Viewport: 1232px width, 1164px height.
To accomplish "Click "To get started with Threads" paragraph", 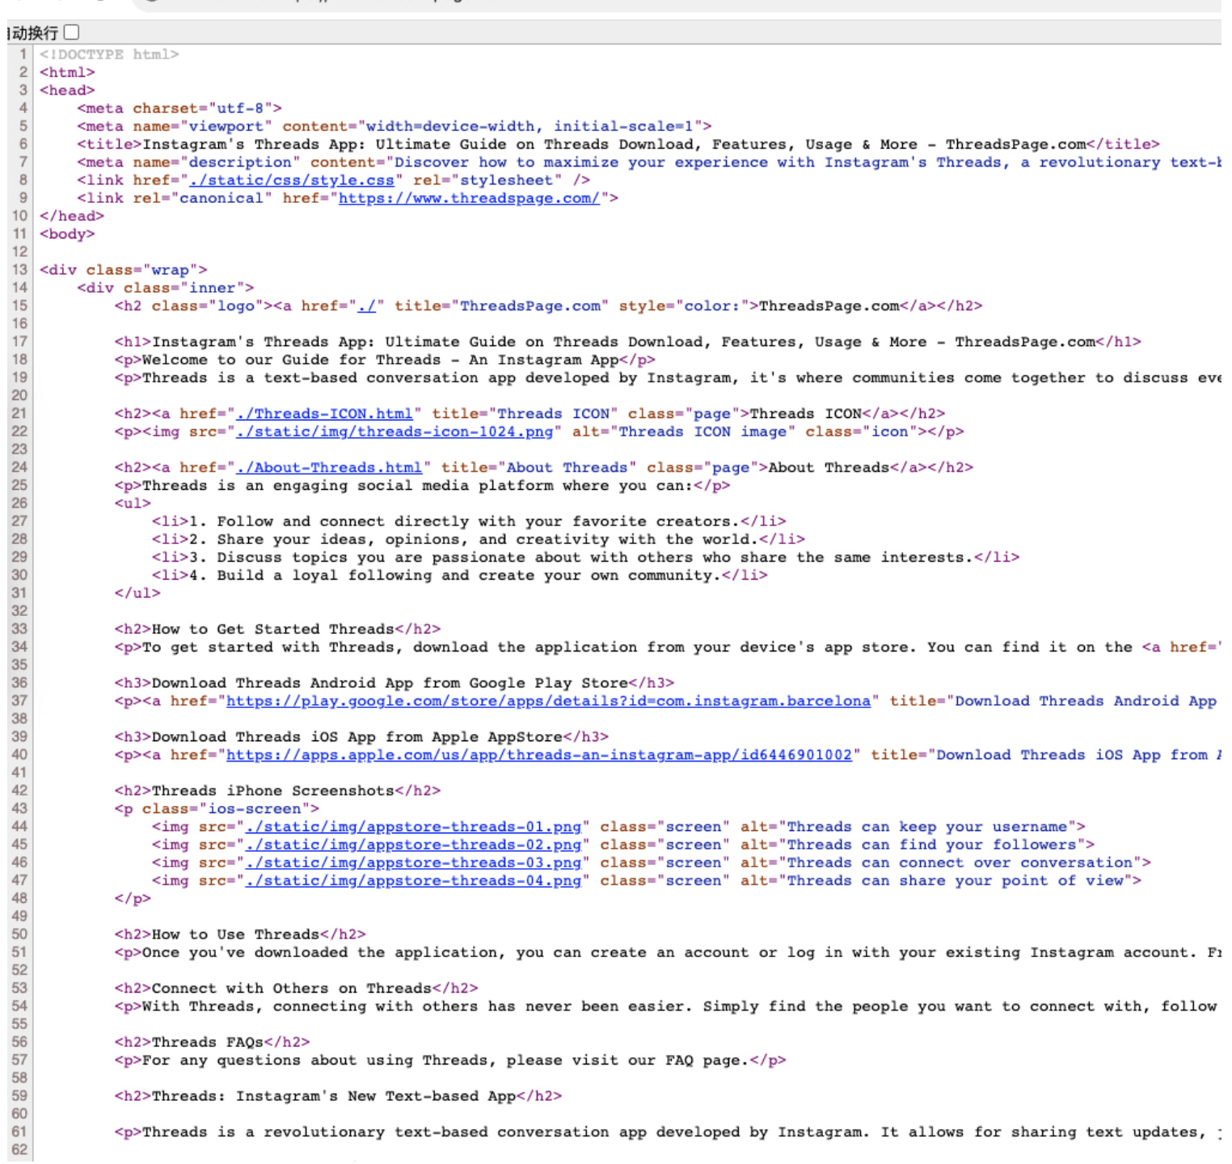I will click(668, 647).
